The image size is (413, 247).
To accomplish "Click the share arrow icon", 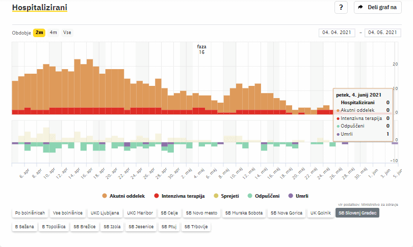I will coord(361,8).
